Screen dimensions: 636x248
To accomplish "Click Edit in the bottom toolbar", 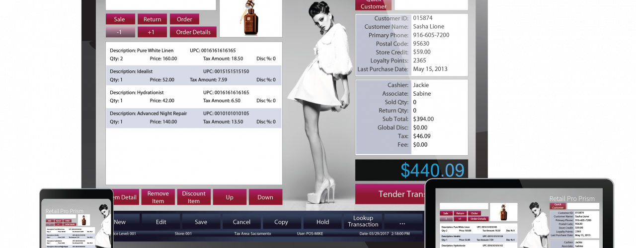I will (x=161, y=222).
